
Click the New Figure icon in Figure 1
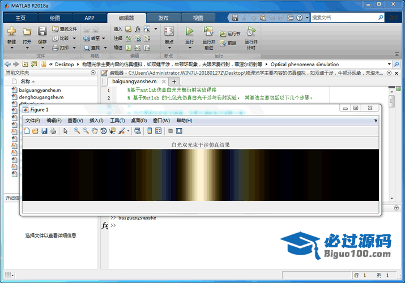pyautogui.click(x=27, y=131)
